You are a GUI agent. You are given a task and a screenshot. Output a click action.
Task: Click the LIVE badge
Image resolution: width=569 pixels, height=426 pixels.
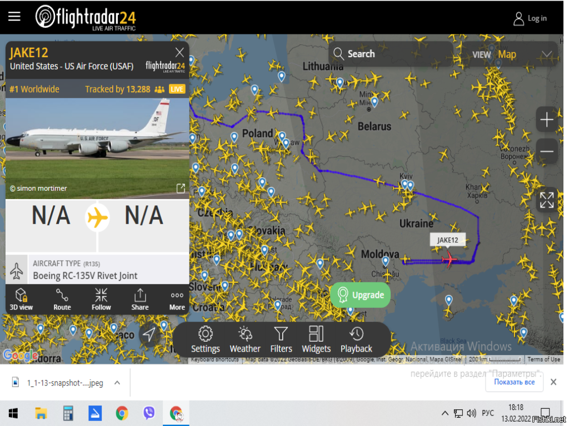[177, 89]
